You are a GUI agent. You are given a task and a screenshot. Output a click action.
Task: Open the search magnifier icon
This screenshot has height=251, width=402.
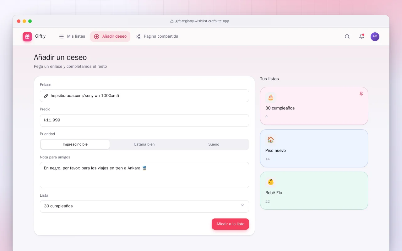[347, 36]
